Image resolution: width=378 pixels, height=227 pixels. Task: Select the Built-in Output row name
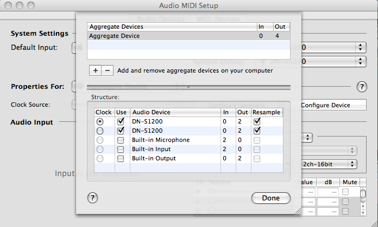tap(154, 158)
